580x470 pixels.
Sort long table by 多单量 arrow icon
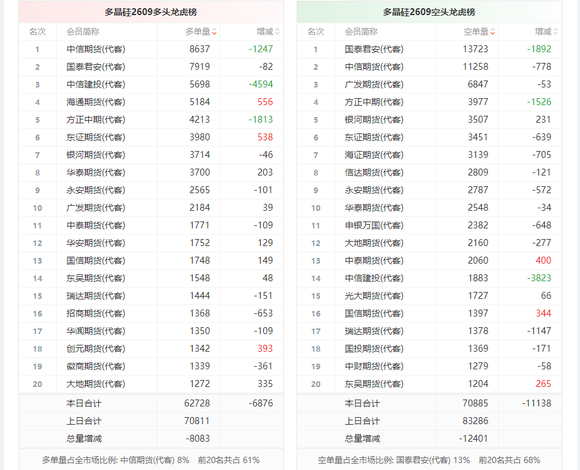(x=214, y=32)
